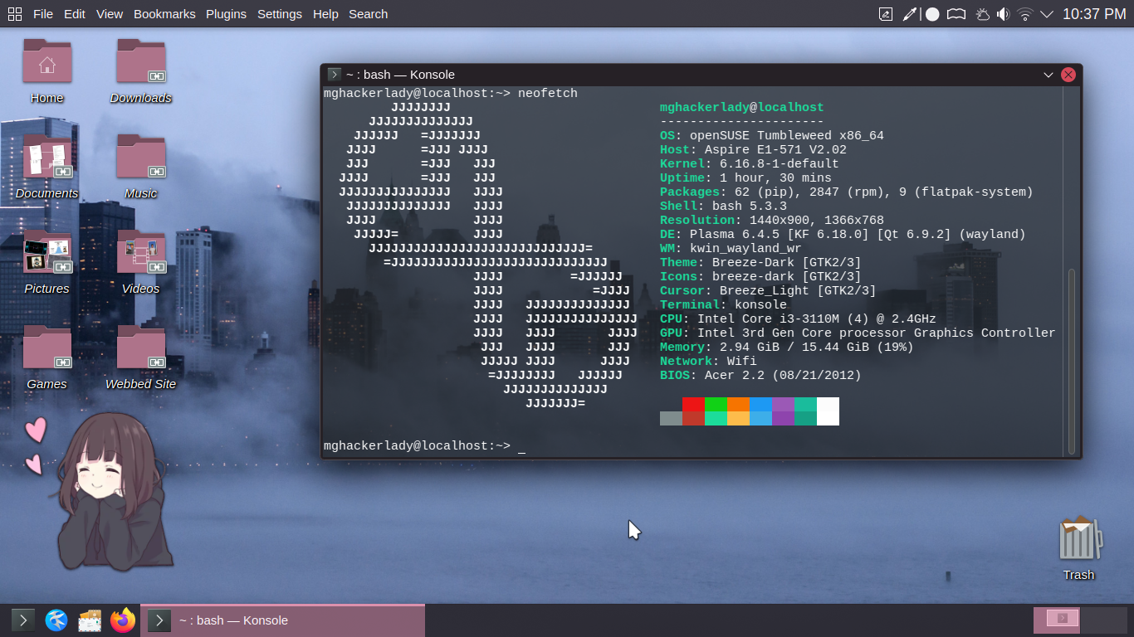Viewport: 1134px width, 637px height.
Task: Open the Trash icon on the desktop
Action: click(x=1078, y=541)
